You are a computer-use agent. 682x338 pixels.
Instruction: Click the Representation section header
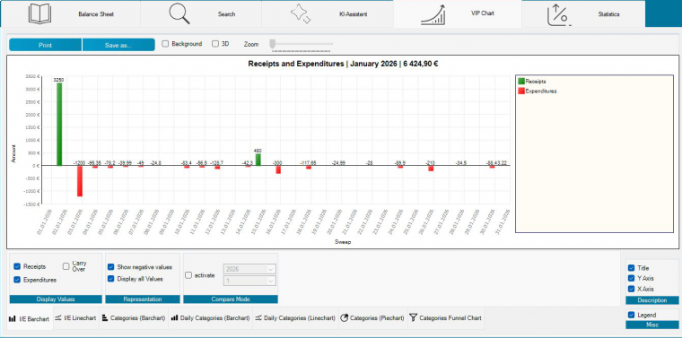(x=143, y=299)
